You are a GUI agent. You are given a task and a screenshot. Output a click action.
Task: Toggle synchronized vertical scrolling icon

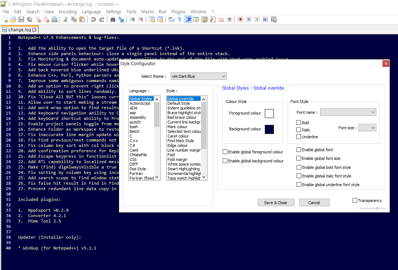pyautogui.click(x=152, y=19)
